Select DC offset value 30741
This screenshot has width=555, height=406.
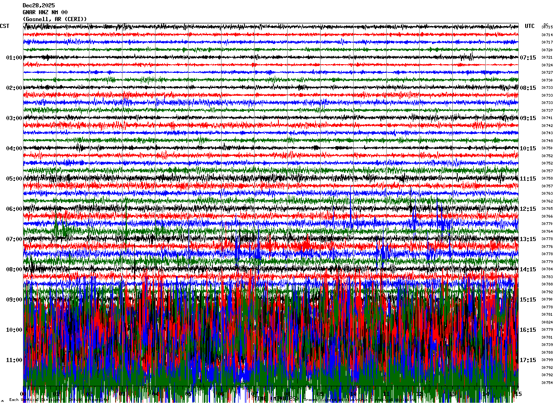coord(547,118)
